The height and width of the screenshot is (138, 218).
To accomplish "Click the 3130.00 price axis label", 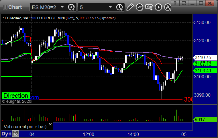I will [x=202, y=23].
